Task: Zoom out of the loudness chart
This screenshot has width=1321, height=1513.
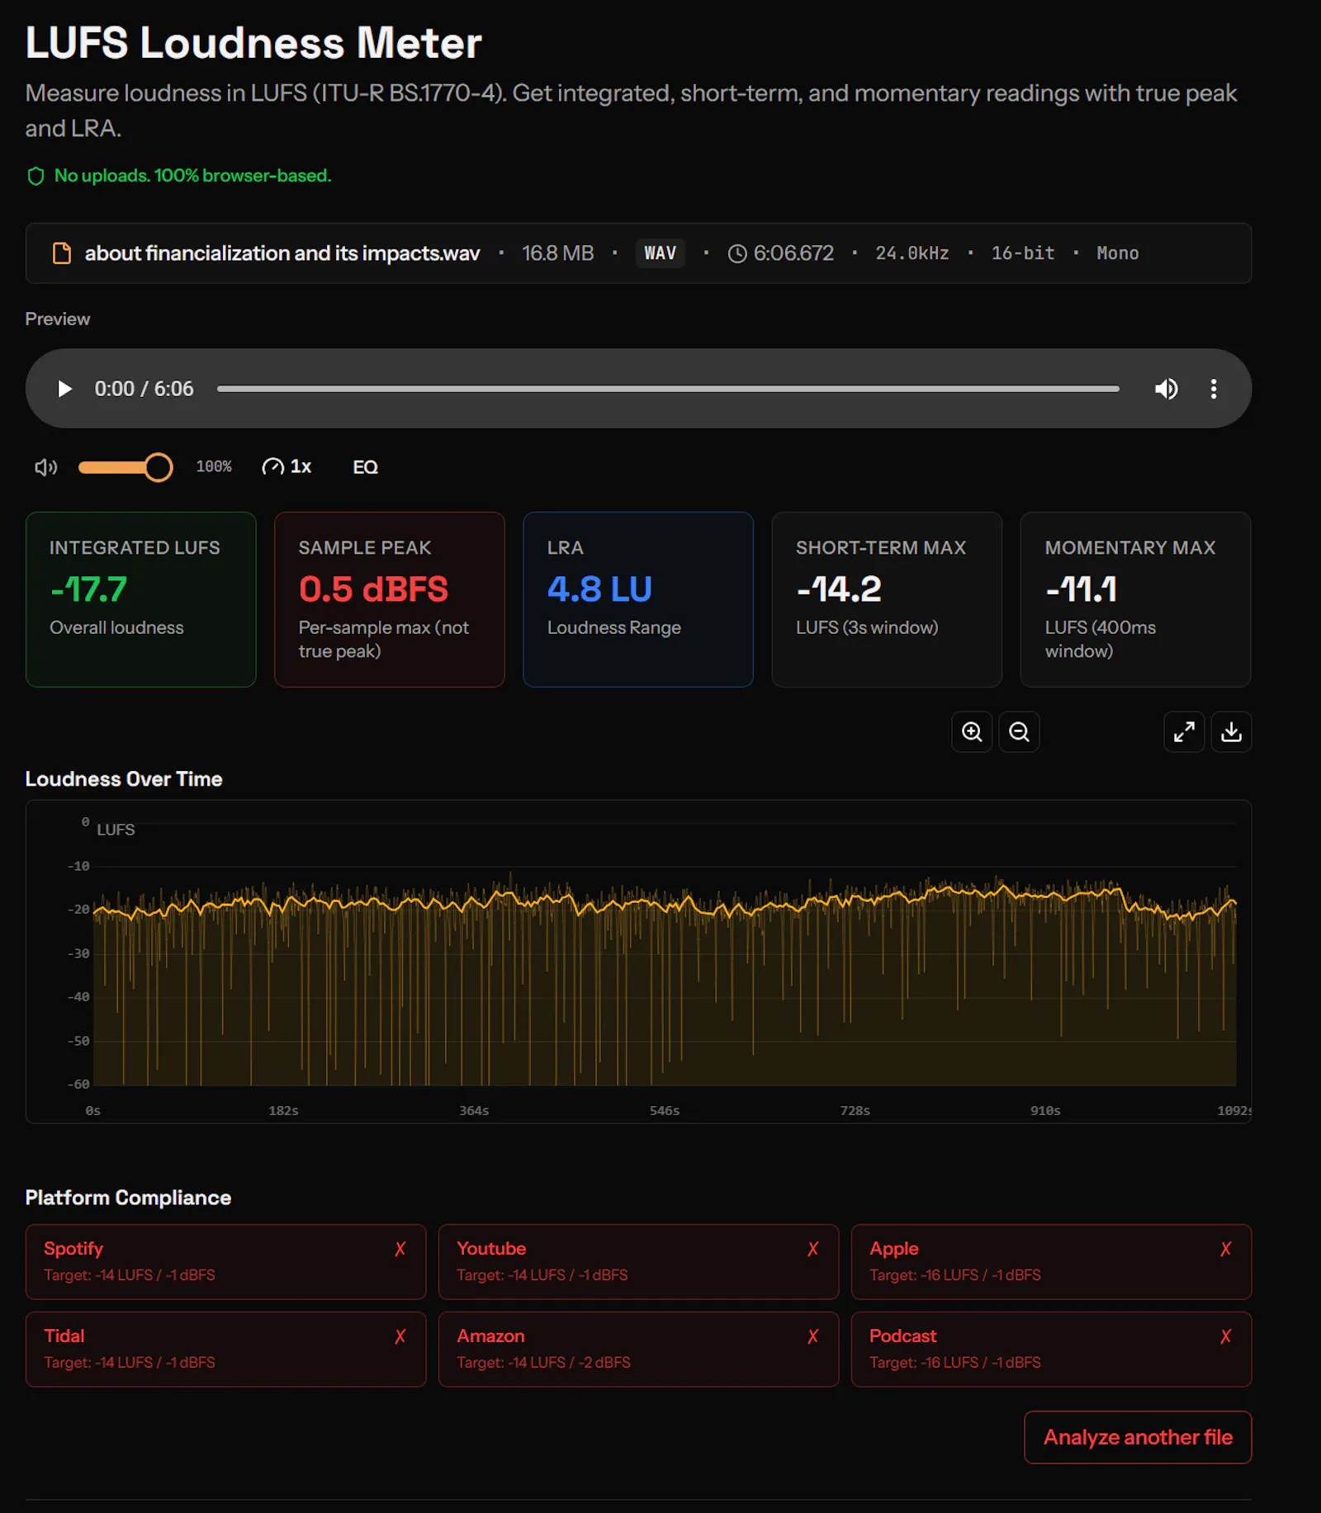Action: click(1019, 732)
